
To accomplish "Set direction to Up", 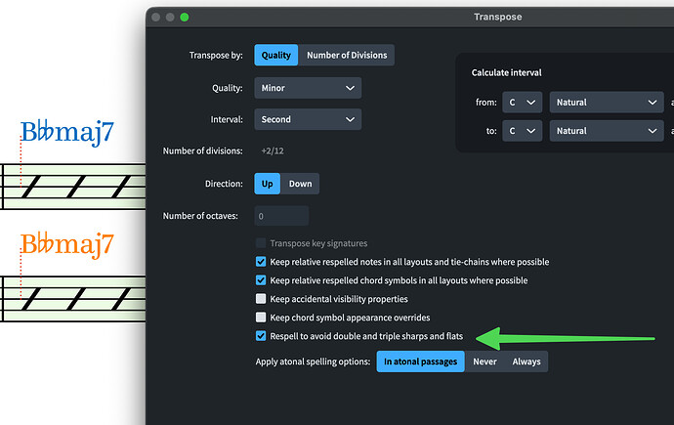I will [267, 184].
